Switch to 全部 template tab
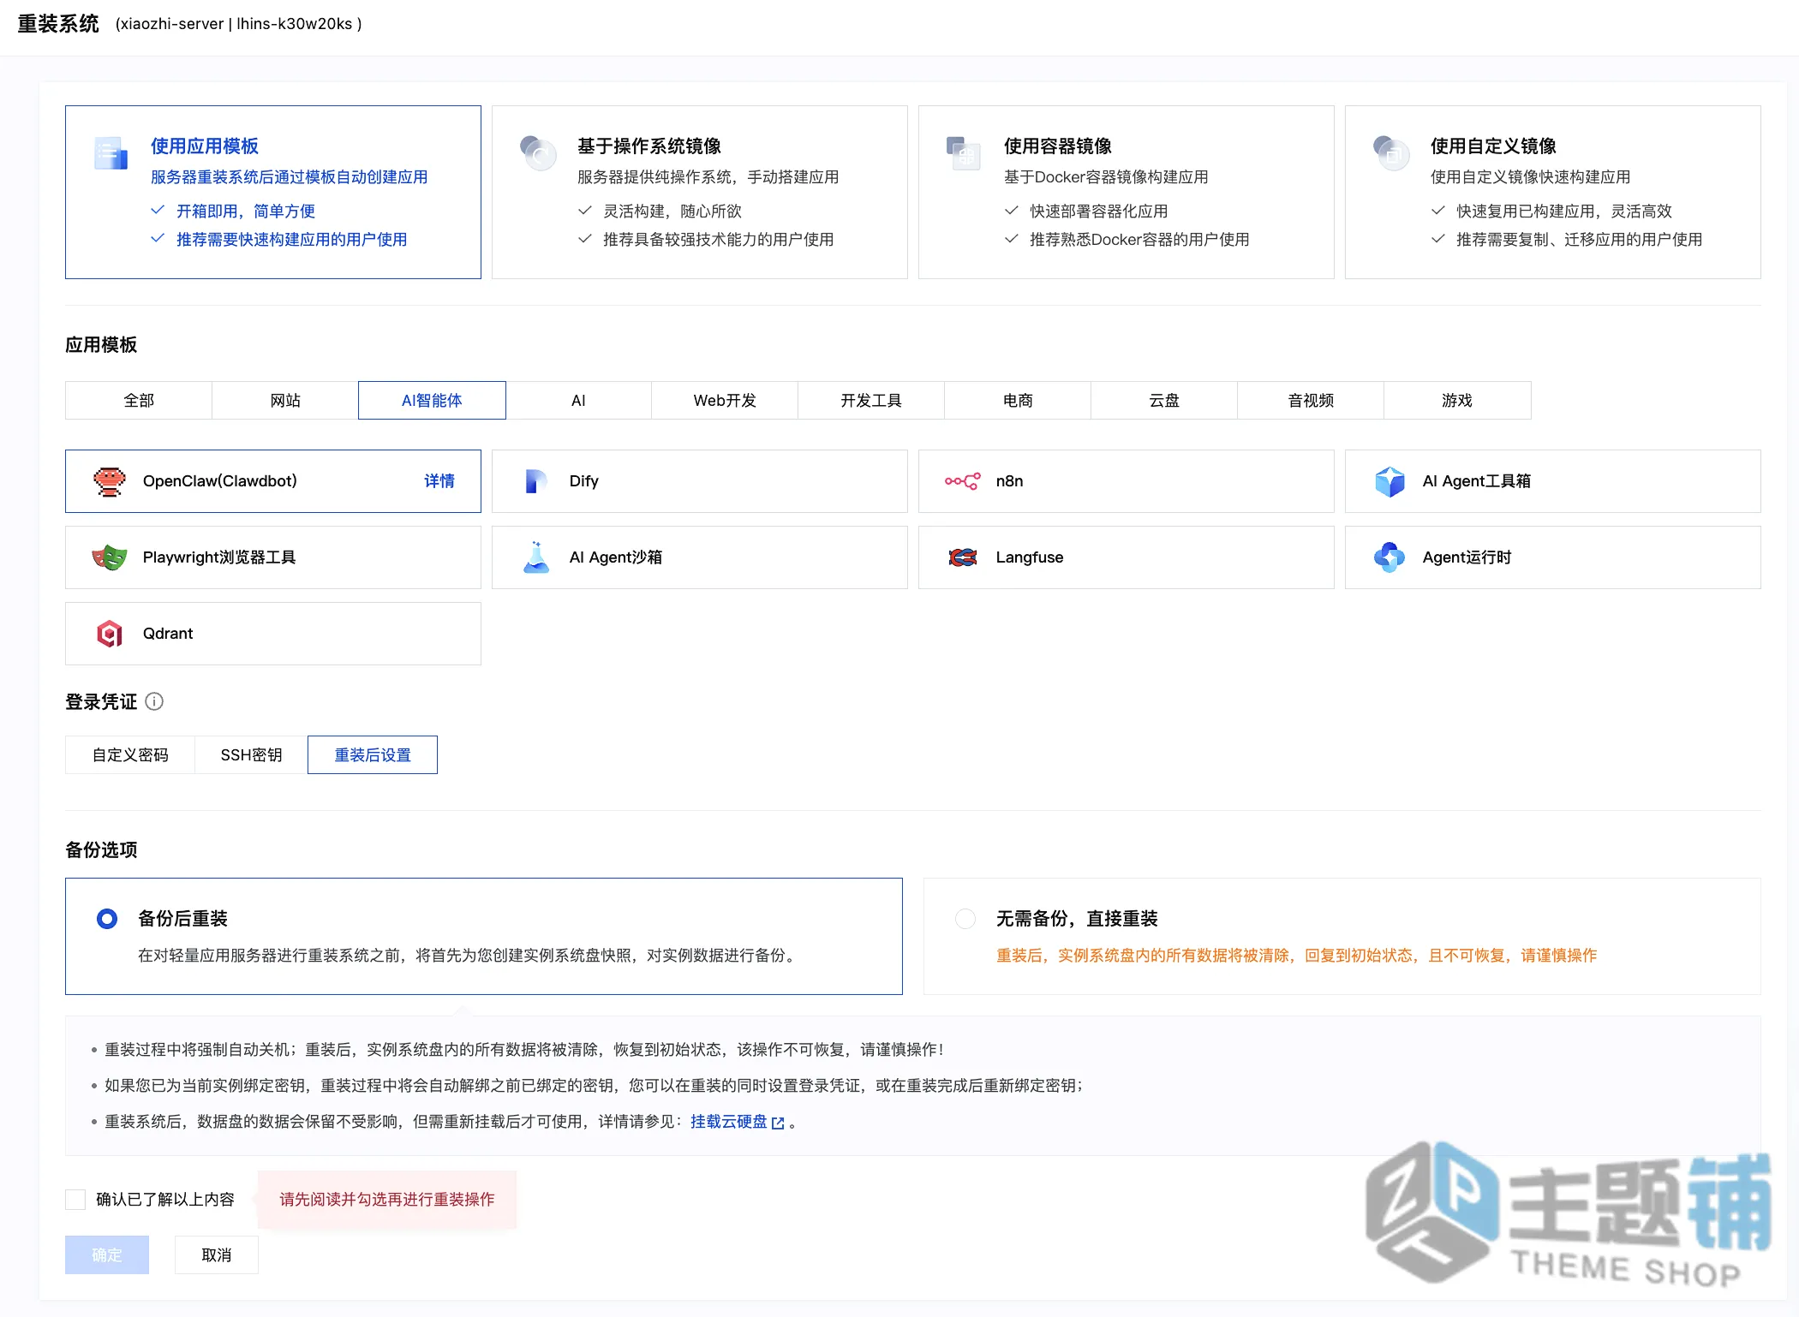 coord(139,401)
